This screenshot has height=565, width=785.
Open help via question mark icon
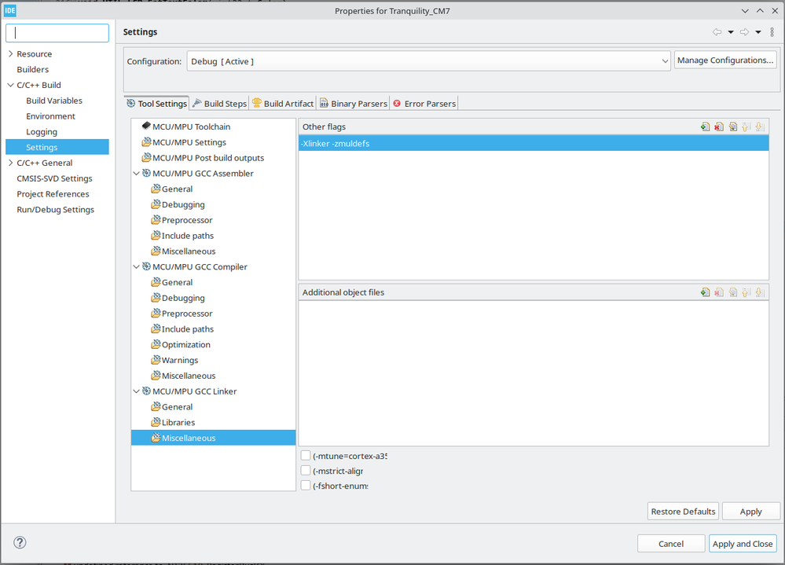pos(20,542)
